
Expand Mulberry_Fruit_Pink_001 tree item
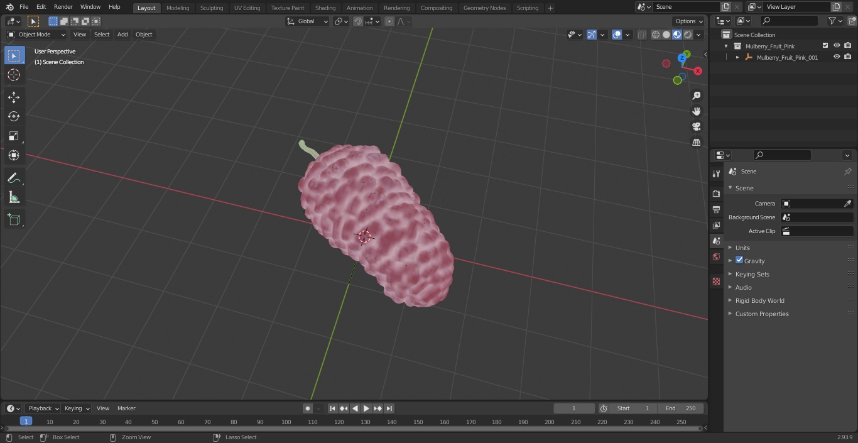tap(737, 57)
